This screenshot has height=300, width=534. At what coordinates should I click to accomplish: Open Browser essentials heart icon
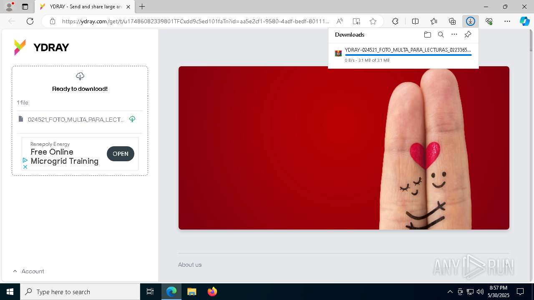pos(489,21)
